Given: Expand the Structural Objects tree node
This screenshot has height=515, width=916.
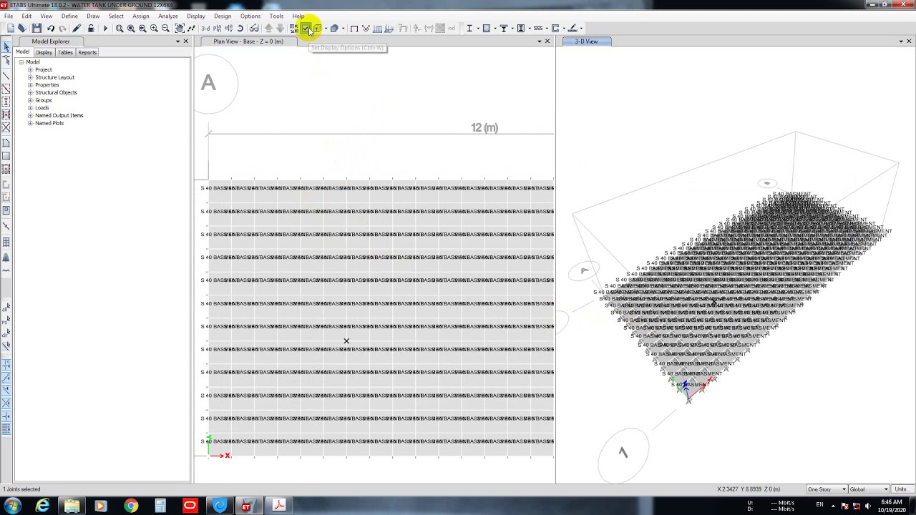Looking at the screenshot, I should tap(30, 93).
